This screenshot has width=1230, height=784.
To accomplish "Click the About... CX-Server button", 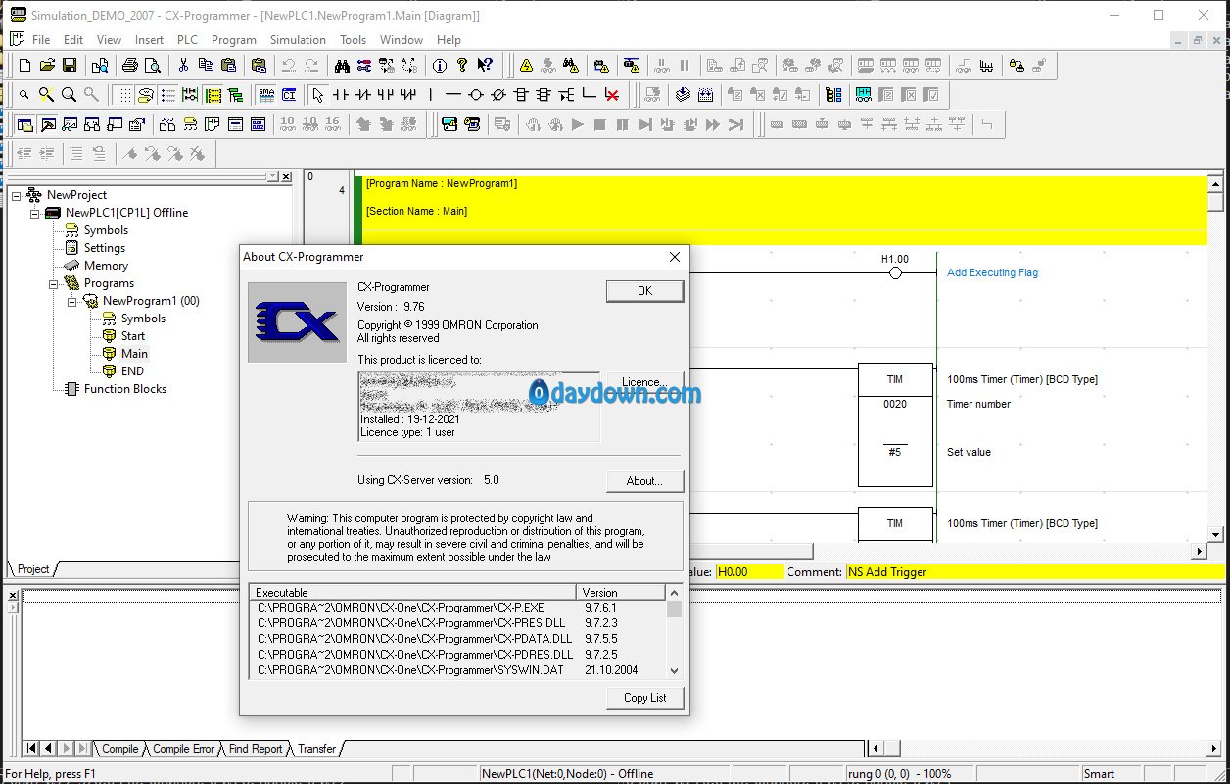I will (x=644, y=481).
